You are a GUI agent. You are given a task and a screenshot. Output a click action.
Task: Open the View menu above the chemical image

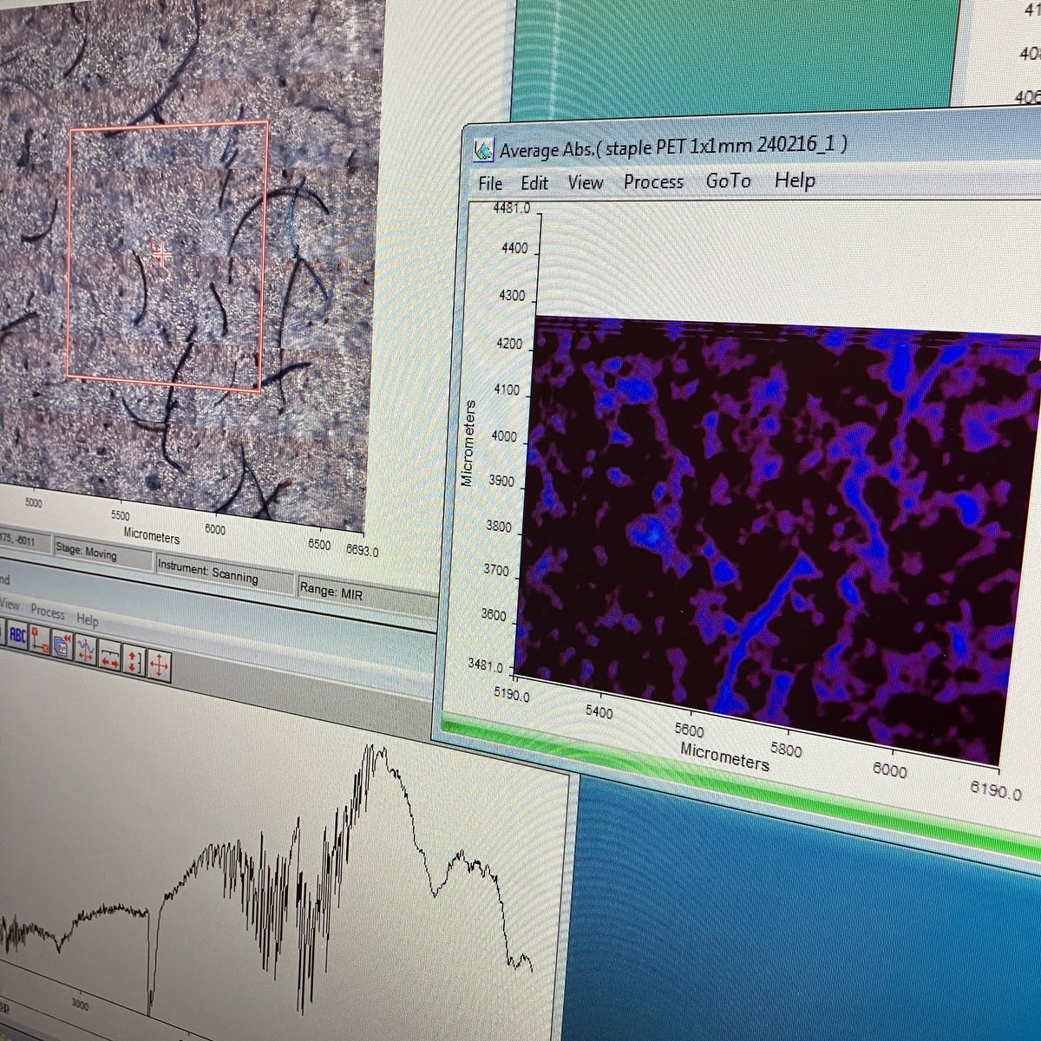pos(585,182)
